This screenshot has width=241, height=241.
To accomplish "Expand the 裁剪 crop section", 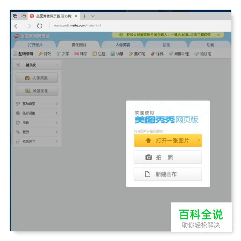I will tap(37, 132).
